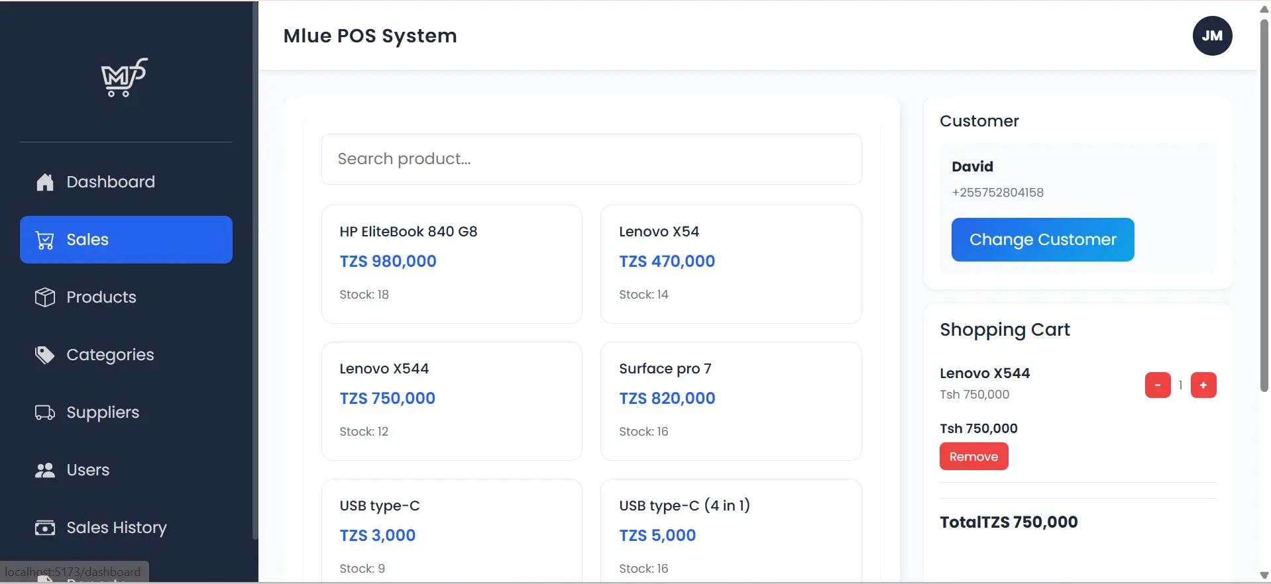1271x584 pixels.
Task: Click the Dashboard house icon
Action: point(44,182)
